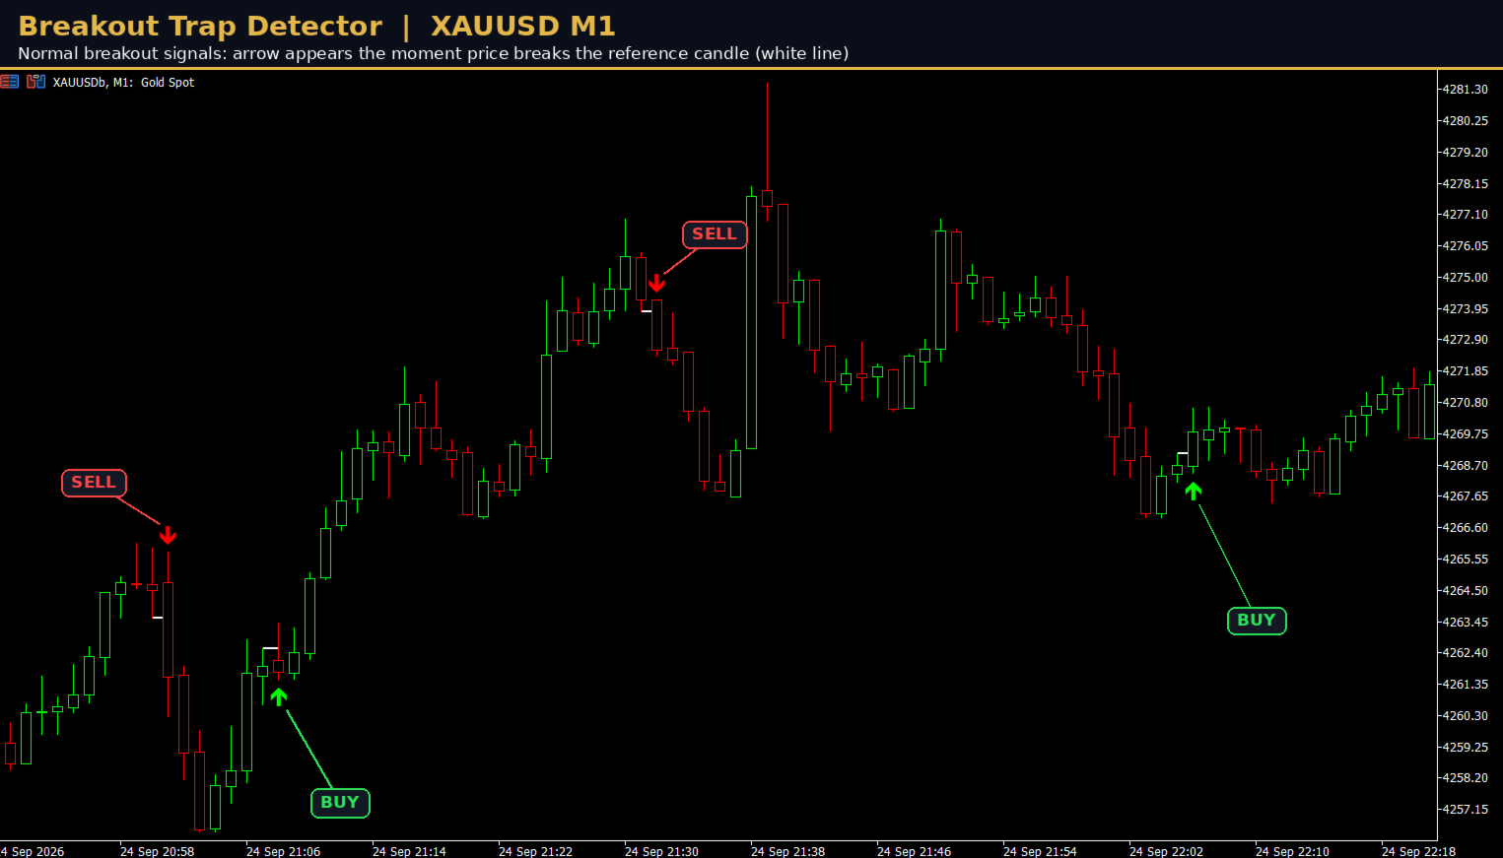Click the 4257.15 price axis label
Image resolution: width=1503 pixels, height=858 pixels.
click(x=1465, y=810)
